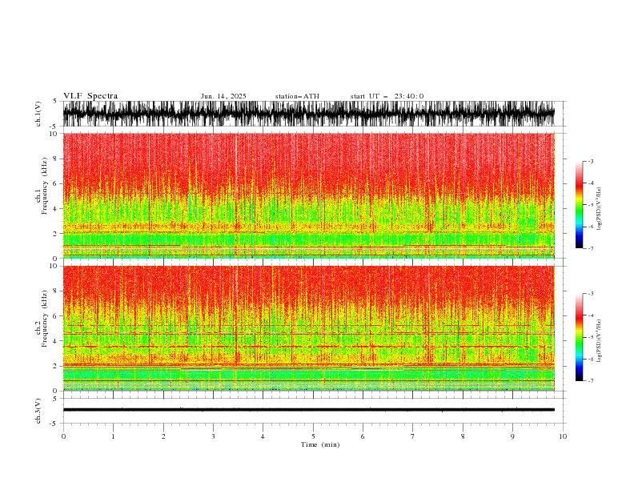Screen dimensions: 634x490
Task: Click the date "Jun. 14, 2025"
Action: [x=223, y=96]
